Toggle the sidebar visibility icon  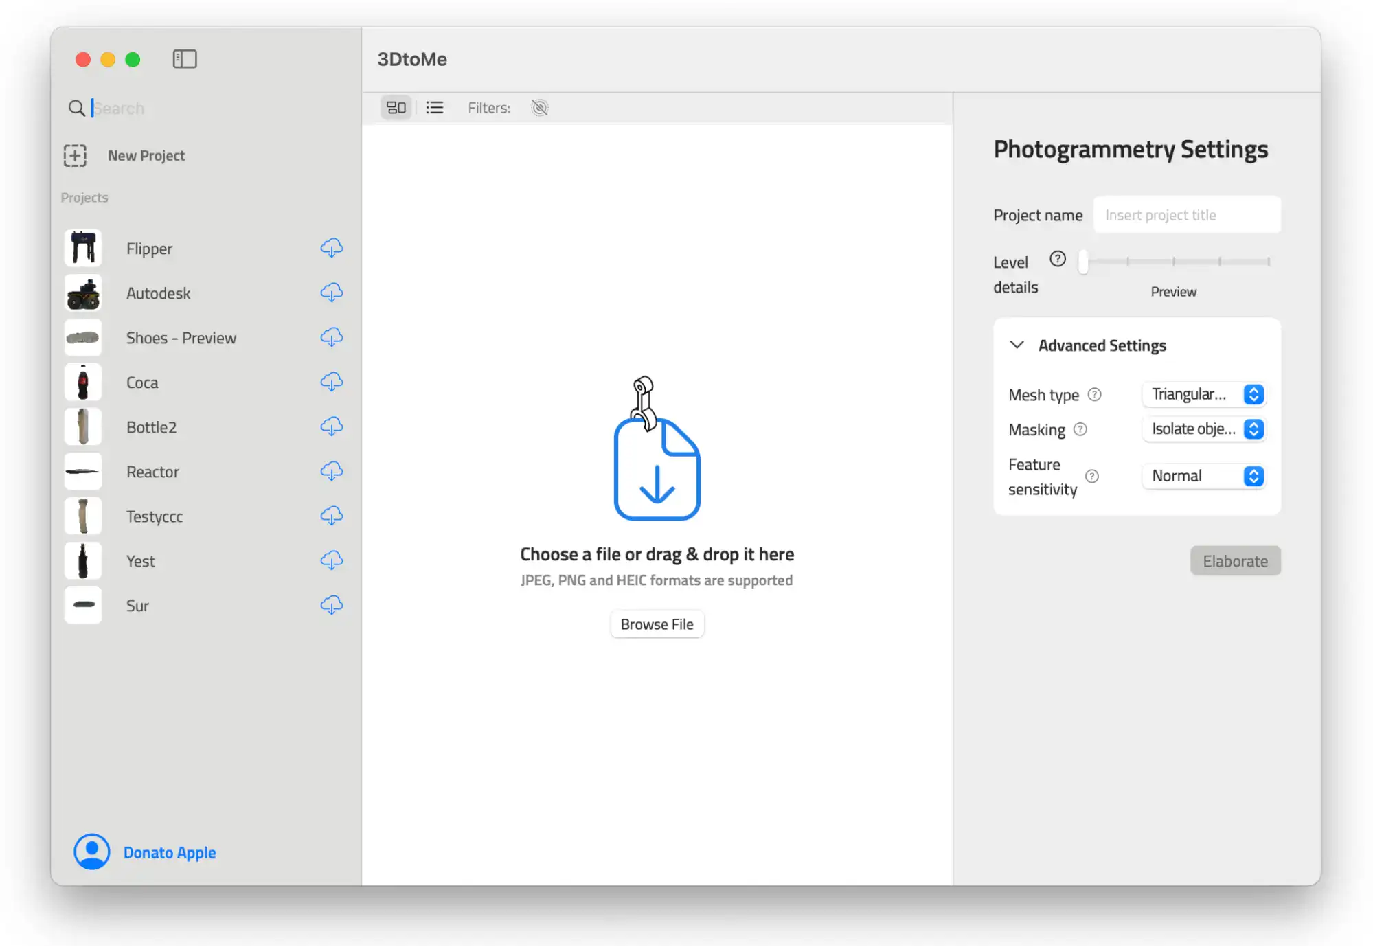[x=185, y=58]
